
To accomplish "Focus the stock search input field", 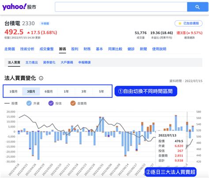I will tap(121, 7).
